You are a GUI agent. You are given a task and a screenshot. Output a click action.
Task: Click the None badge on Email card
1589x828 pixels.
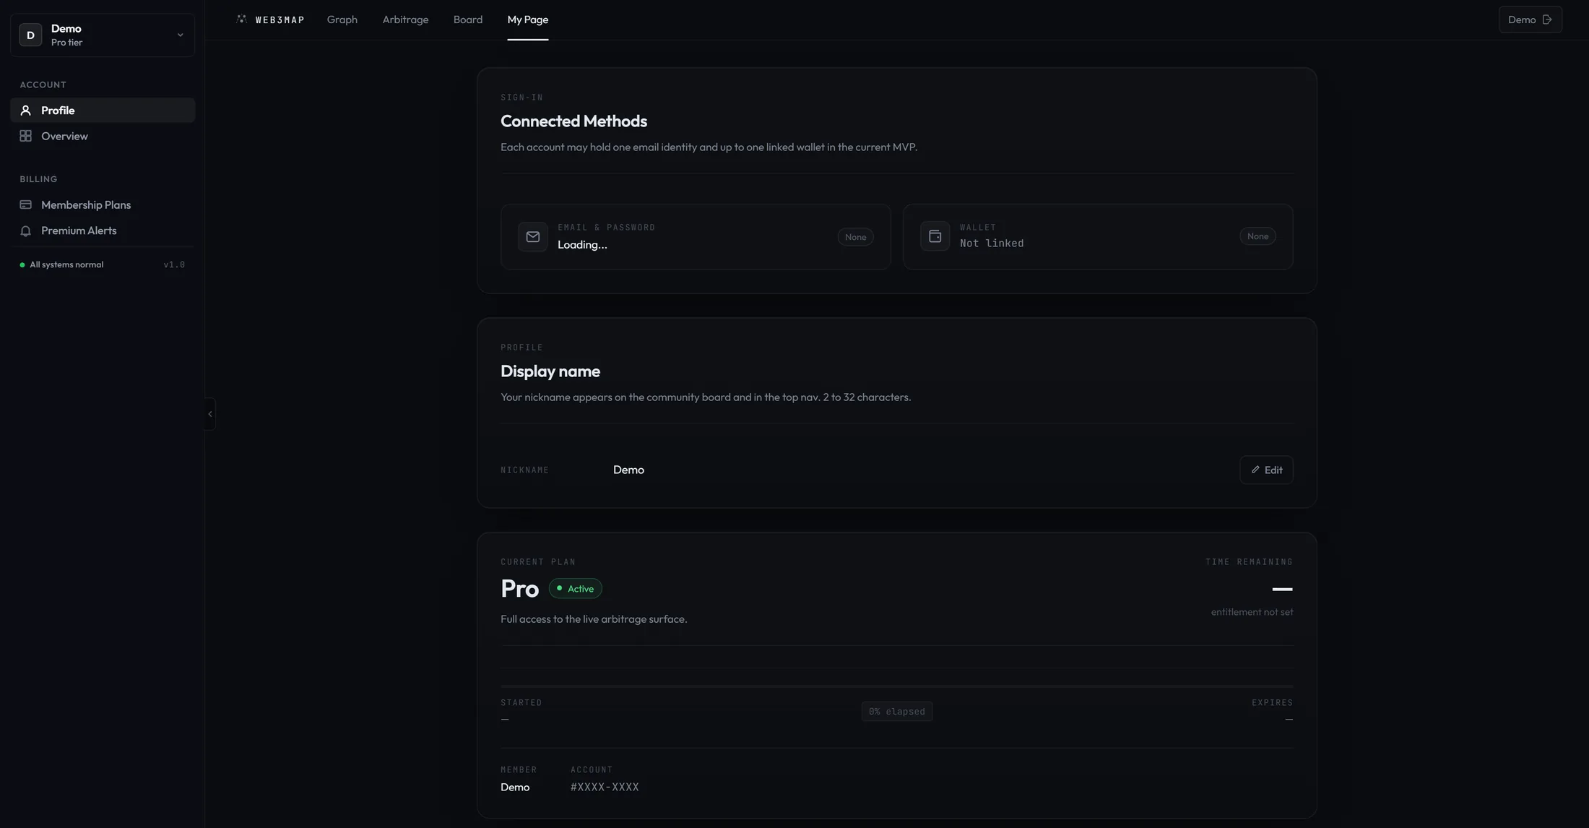856,237
